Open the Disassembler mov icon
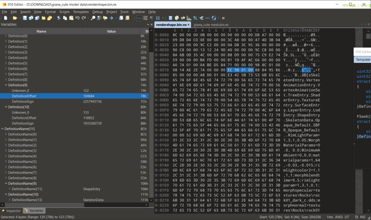 (207, 18)
